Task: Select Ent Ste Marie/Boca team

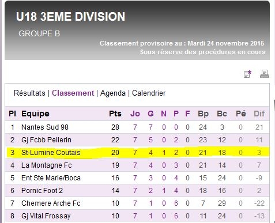Action: (x=51, y=178)
